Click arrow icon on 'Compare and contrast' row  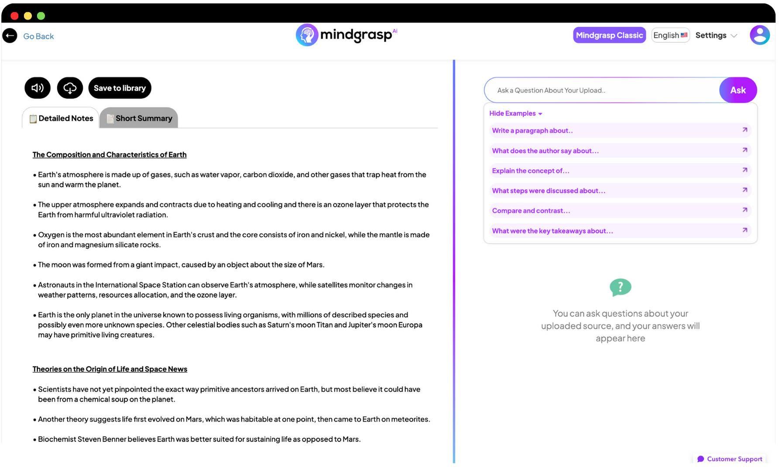click(x=745, y=210)
